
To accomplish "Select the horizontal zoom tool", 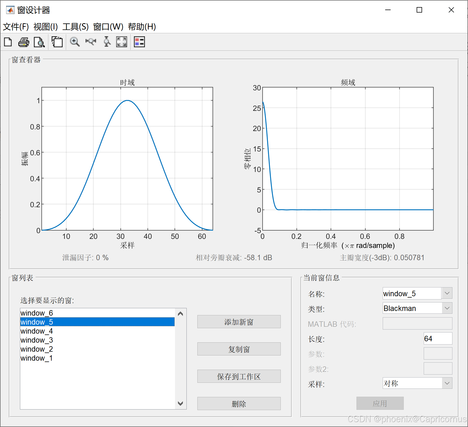I will 91,41.
